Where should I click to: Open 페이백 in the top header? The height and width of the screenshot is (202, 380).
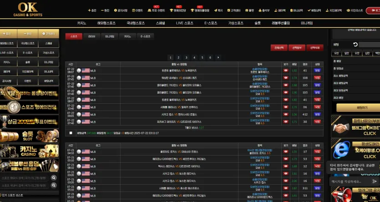pos(280,10)
